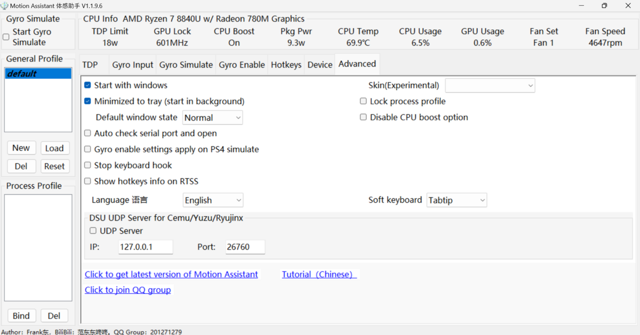Switch to the TDP tab
The width and height of the screenshot is (640, 335).
[x=90, y=65]
